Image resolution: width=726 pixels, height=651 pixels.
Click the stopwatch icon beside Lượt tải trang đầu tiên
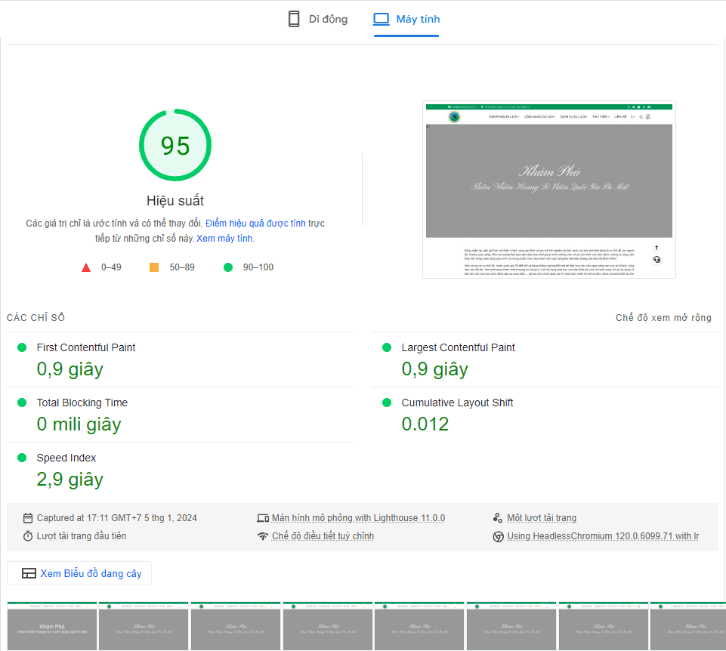point(28,536)
